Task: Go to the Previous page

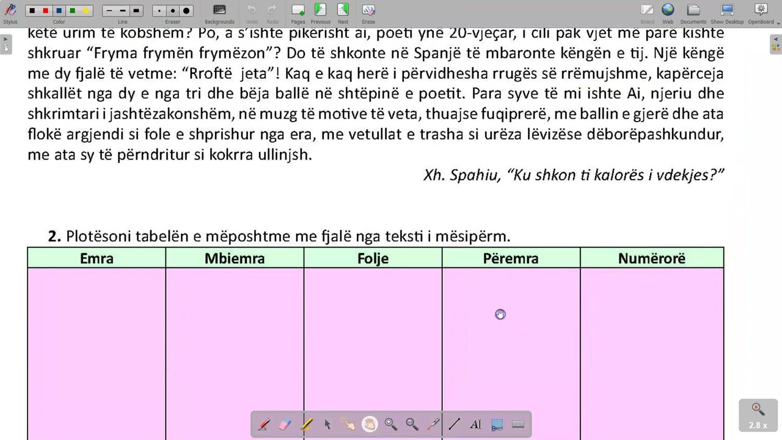Action: point(320,13)
